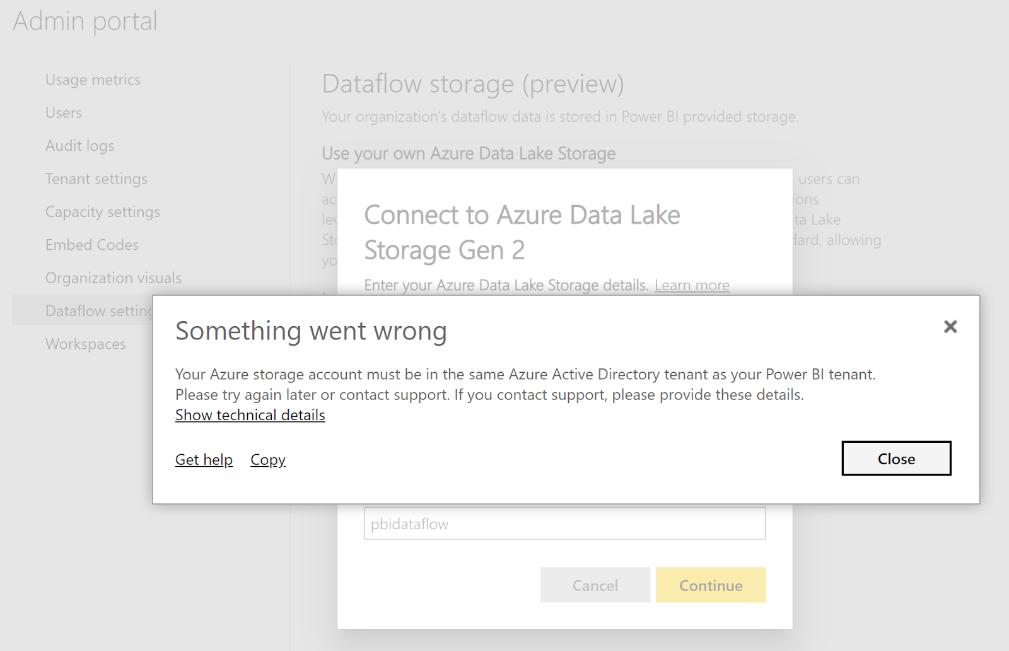The height and width of the screenshot is (651, 1009).
Task: Navigate to Workspaces
Action: pos(85,344)
